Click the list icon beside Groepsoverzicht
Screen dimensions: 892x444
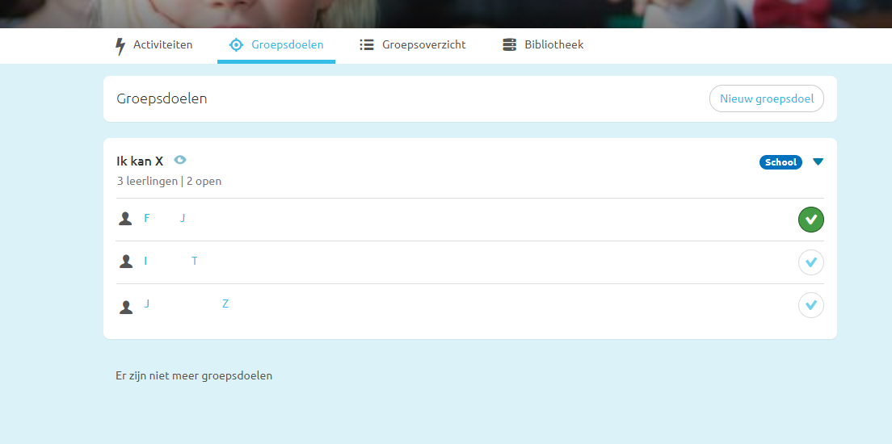point(367,45)
